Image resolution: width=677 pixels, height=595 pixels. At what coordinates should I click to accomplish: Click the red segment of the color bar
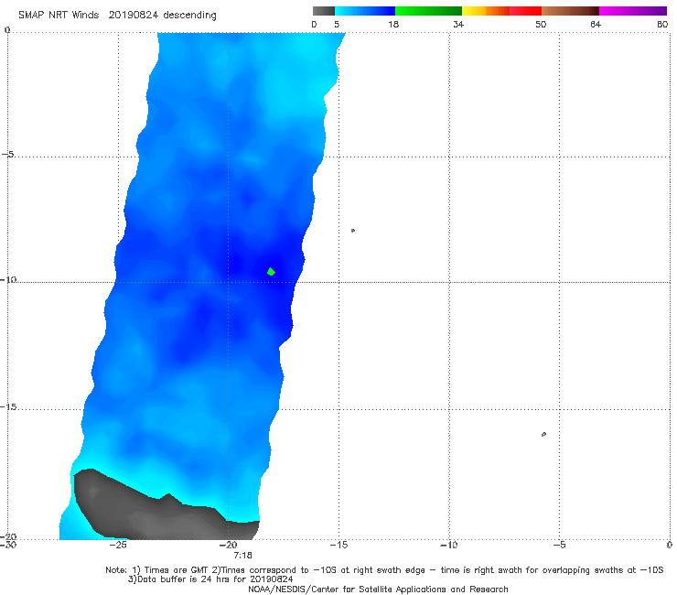pyautogui.click(x=525, y=11)
